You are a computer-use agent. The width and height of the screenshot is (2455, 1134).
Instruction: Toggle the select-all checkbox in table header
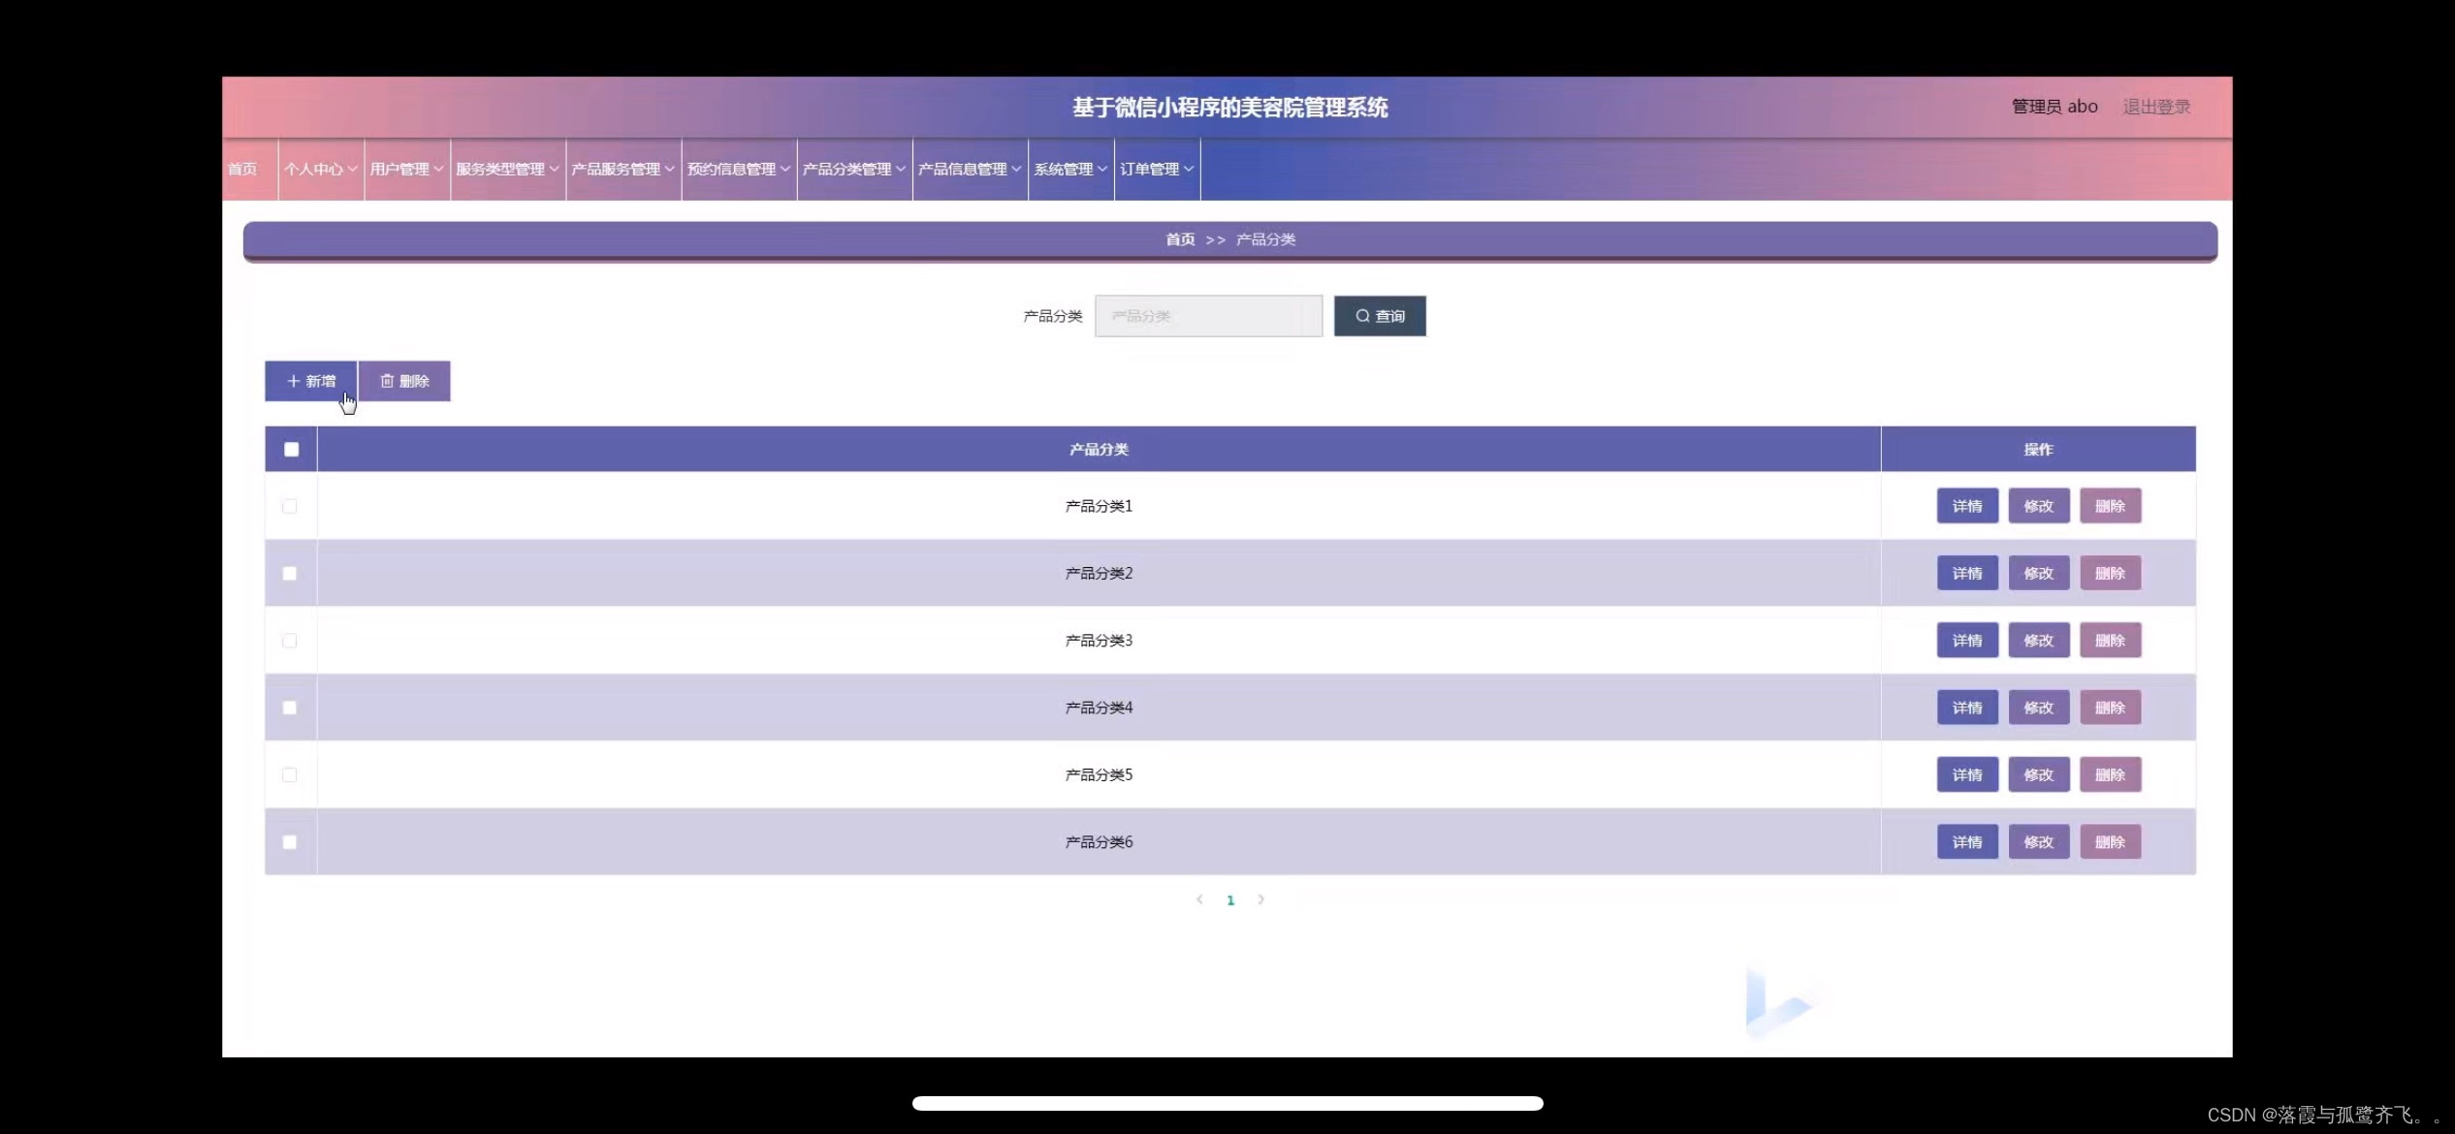(x=291, y=449)
